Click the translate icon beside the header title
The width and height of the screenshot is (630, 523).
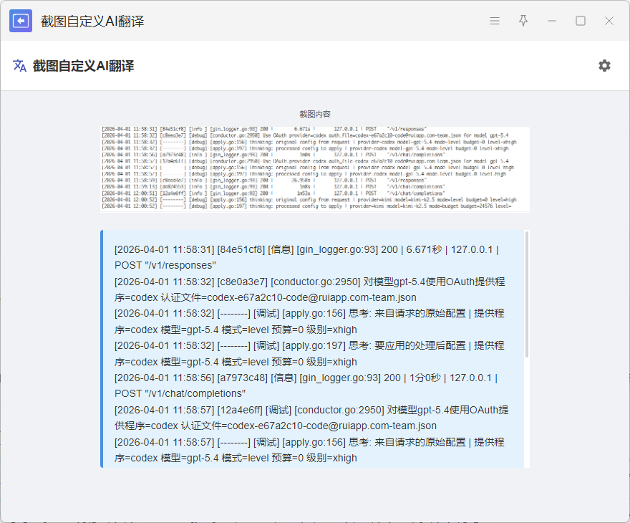coord(19,66)
